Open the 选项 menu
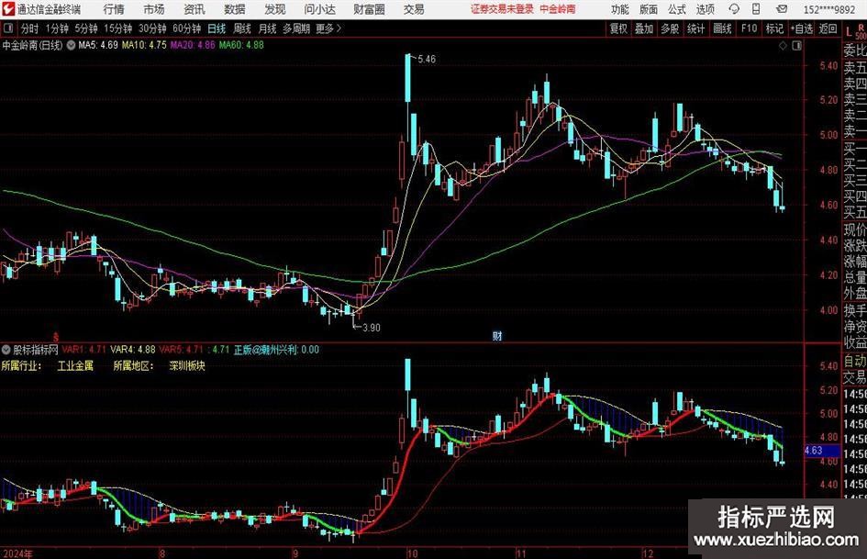The width and height of the screenshot is (867, 559). (x=705, y=9)
